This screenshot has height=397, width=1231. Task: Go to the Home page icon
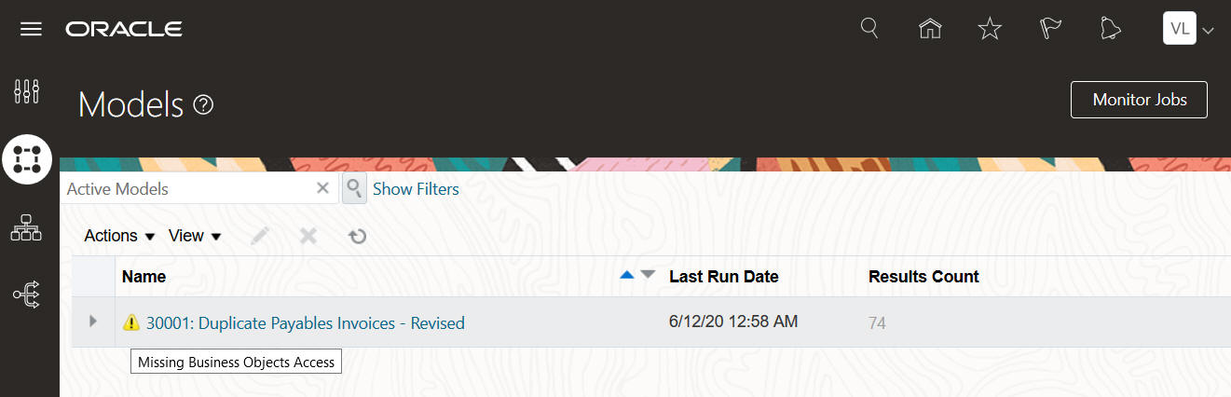tap(929, 29)
